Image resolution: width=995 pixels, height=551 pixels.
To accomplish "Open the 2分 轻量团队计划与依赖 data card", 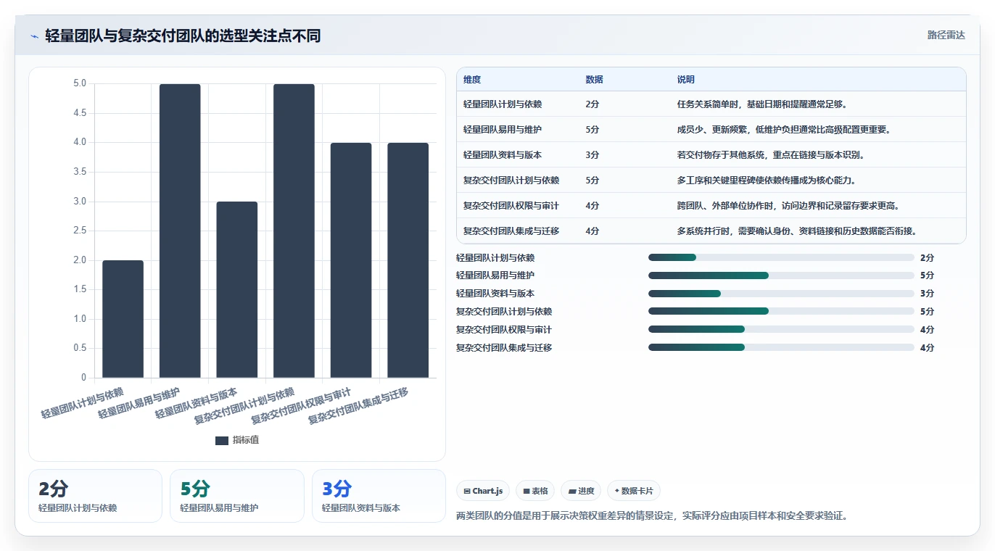I will point(95,496).
